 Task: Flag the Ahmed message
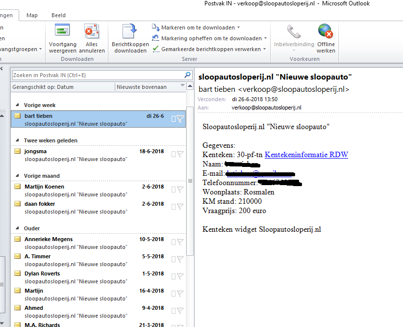(180, 311)
